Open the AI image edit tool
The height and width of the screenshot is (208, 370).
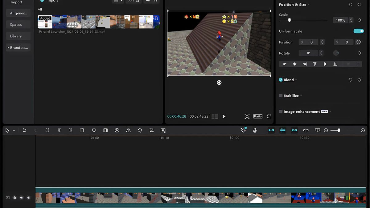tap(163, 130)
